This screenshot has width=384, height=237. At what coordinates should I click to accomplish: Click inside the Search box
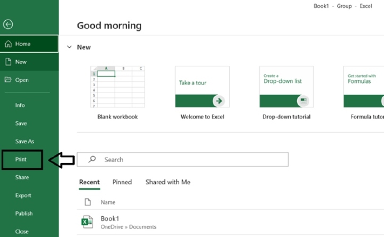click(192, 159)
